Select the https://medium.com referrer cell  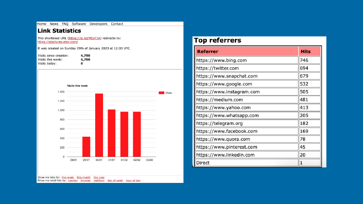pos(247,100)
